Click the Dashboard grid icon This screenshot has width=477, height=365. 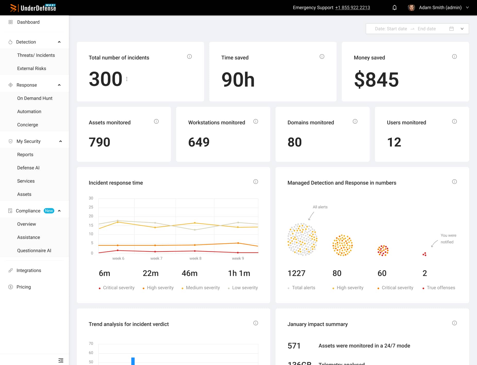click(x=11, y=22)
